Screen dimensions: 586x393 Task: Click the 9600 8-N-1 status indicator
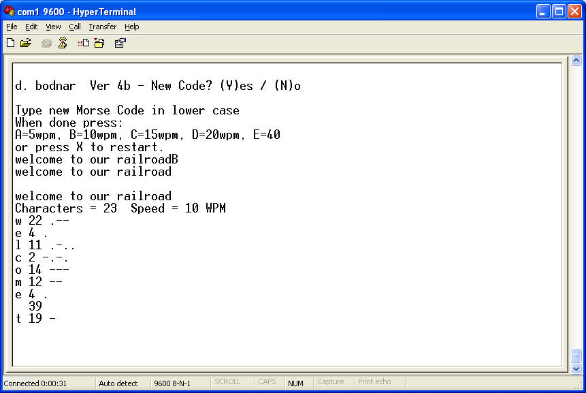172,383
